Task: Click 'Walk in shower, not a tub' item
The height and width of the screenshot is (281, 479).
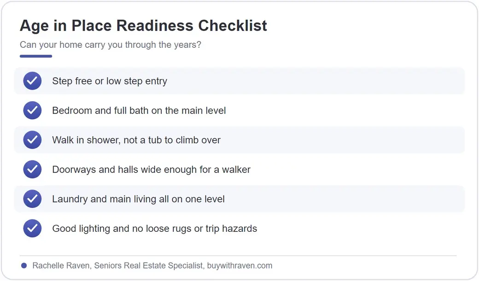Action: pyautogui.click(x=136, y=140)
